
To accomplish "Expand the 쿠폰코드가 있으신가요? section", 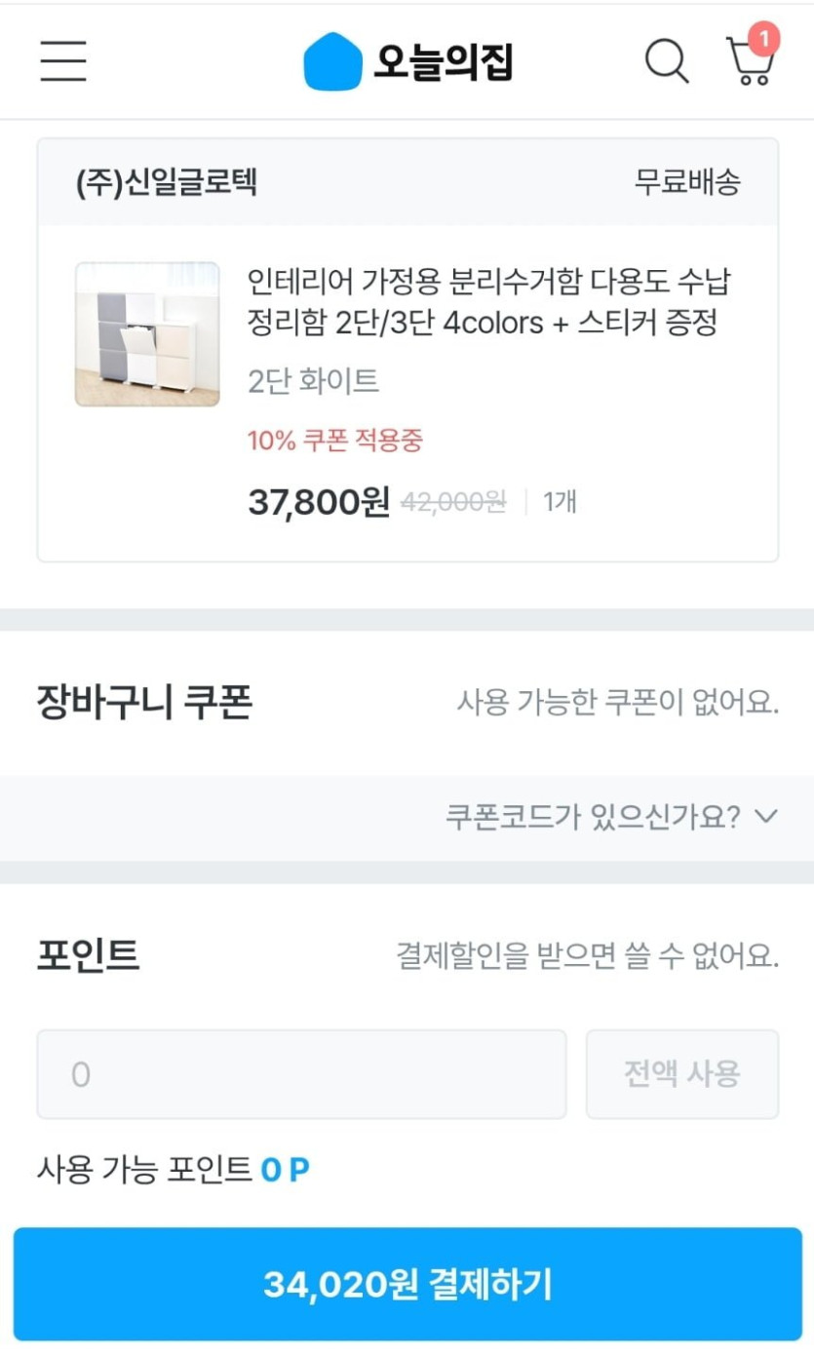I will (591, 817).
